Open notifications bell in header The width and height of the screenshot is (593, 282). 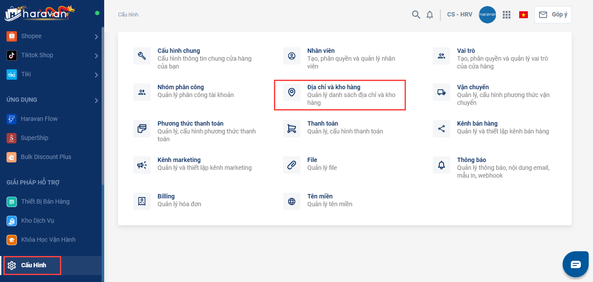430,15
